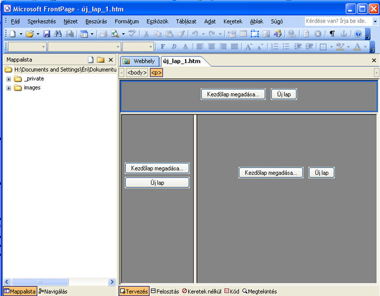Click the Preview in Browser icon
Viewport: 380px width, 296px height.
click(115, 34)
